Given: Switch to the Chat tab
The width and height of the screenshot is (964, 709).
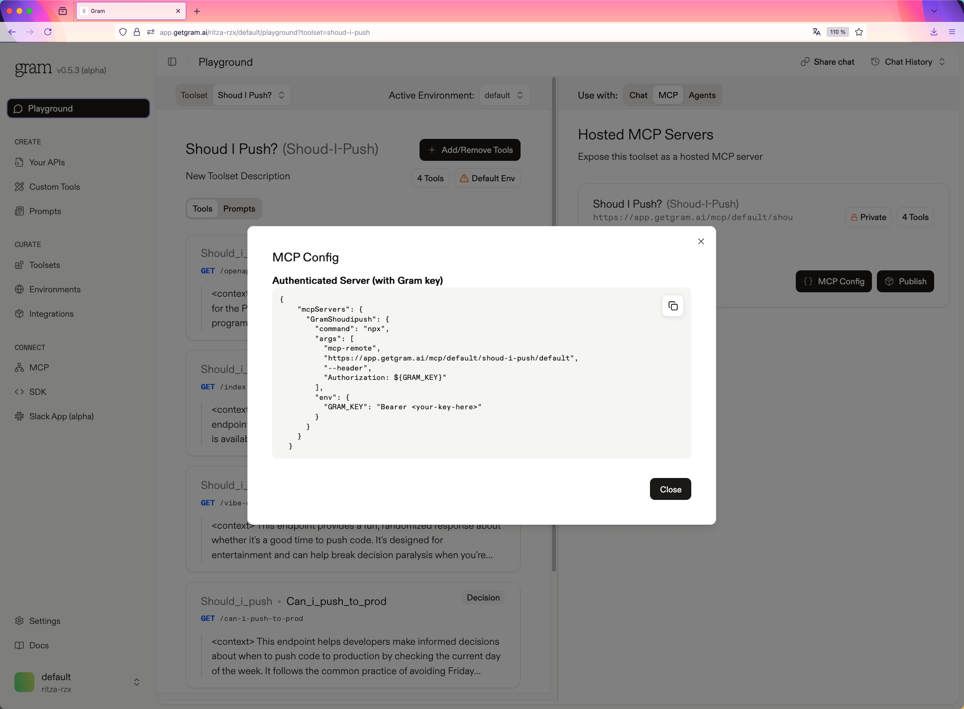Looking at the screenshot, I should coord(638,95).
